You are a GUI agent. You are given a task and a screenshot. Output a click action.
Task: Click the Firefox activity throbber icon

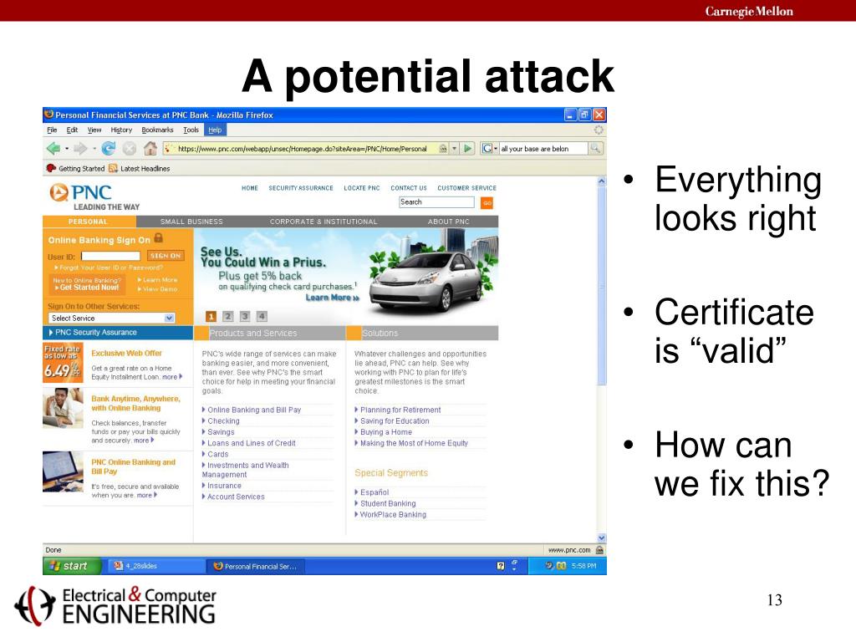[599, 130]
